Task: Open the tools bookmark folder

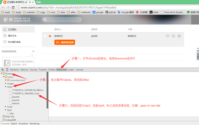Action: pos(6,12)
